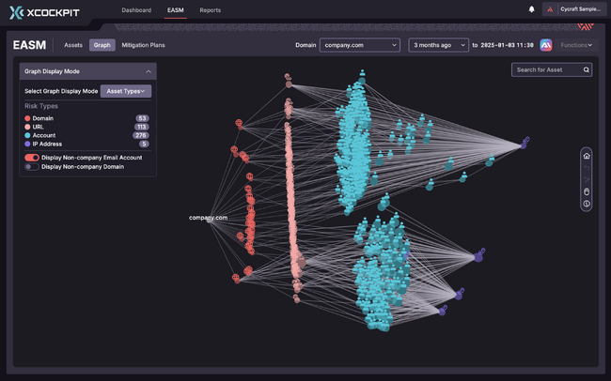The width and height of the screenshot is (611, 381).
Task: Click the URL legend entry
Action: point(39,127)
